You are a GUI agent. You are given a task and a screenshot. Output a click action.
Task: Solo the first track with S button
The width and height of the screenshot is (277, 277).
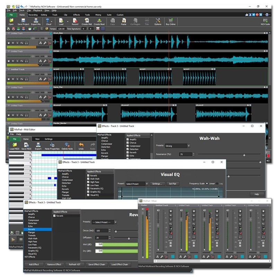tap(17, 43)
